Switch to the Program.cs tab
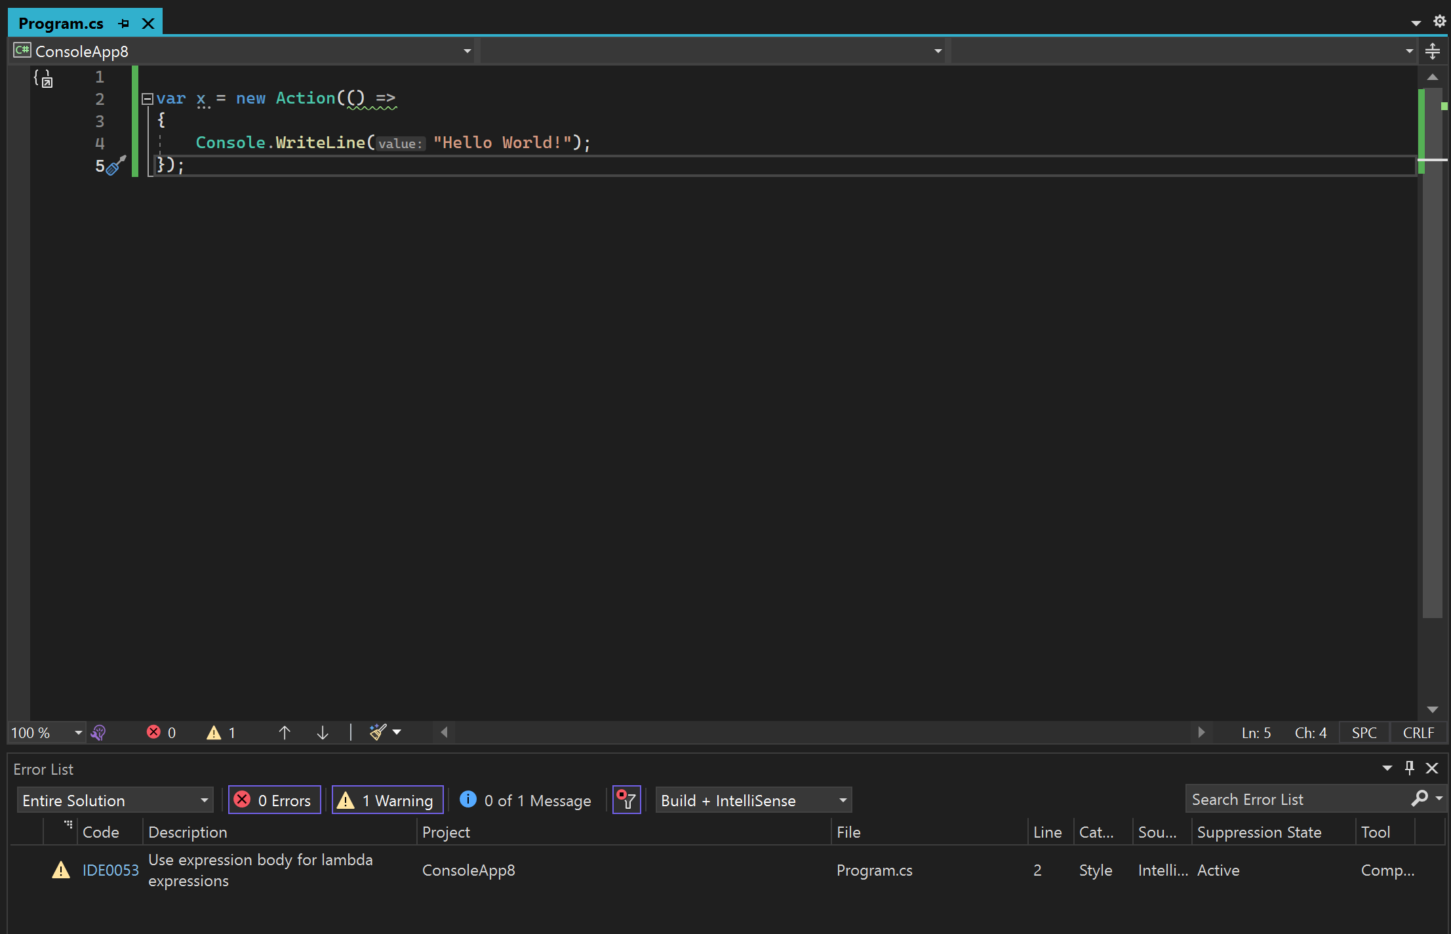 click(x=61, y=24)
